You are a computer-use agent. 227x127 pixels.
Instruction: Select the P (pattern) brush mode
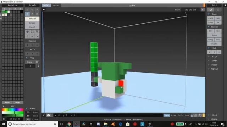coord(37,10)
